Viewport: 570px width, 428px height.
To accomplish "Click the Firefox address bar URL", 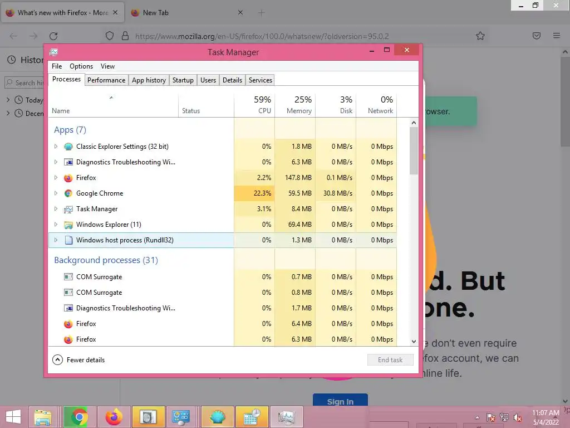I will tap(262, 36).
